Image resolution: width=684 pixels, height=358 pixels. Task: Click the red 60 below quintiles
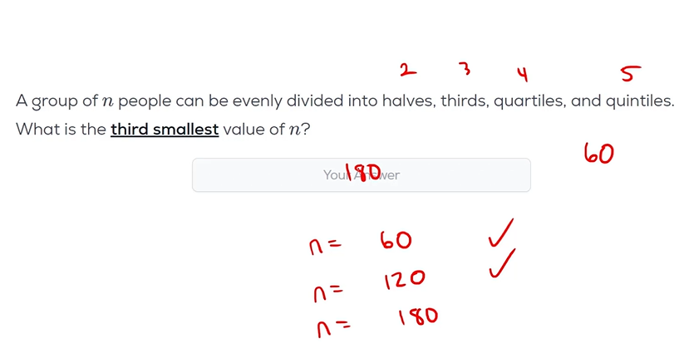[598, 153]
